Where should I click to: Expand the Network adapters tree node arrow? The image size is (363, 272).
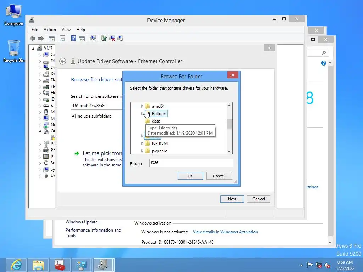coord(40,125)
